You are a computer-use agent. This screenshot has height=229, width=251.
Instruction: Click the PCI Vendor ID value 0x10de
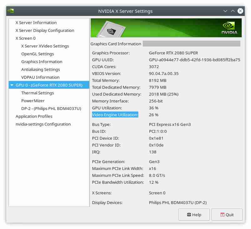pyautogui.click(x=156, y=145)
